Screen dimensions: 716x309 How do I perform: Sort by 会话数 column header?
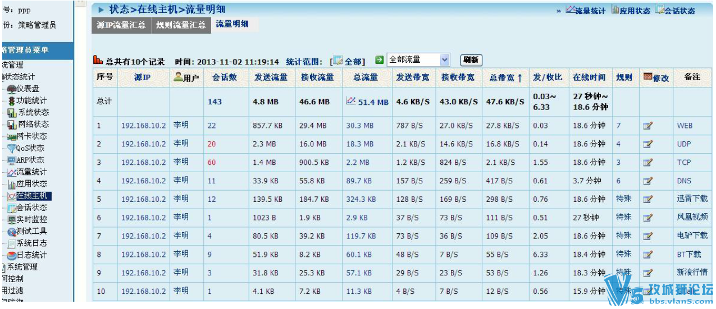click(224, 77)
